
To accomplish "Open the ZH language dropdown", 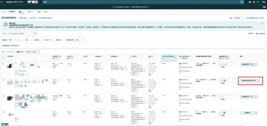I will tap(258, 2).
